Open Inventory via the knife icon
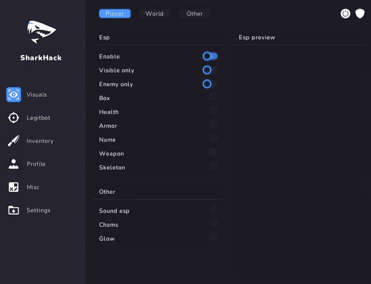The height and width of the screenshot is (284, 371). [x=13, y=141]
